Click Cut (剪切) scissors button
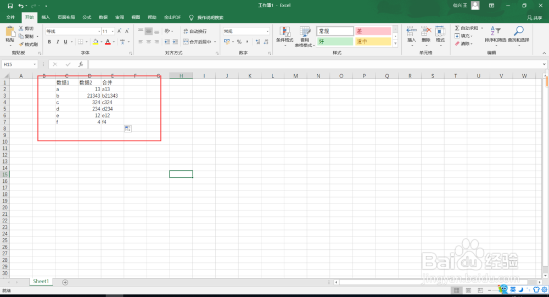The image size is (549, 297). [x=26, y=29]
